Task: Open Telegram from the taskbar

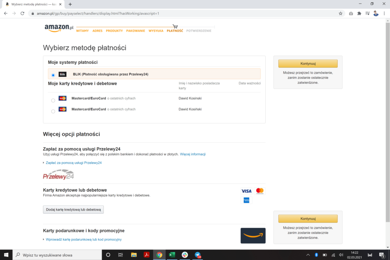Action: click(198, 255)
